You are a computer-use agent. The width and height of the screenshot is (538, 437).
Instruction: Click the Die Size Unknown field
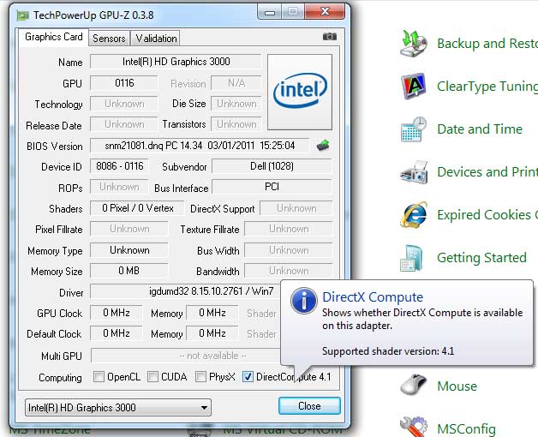tap(236, 104)
